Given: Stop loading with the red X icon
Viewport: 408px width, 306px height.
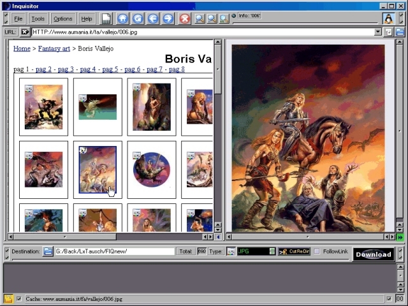Looking at the screenshot, I should (x=184, y=18).
